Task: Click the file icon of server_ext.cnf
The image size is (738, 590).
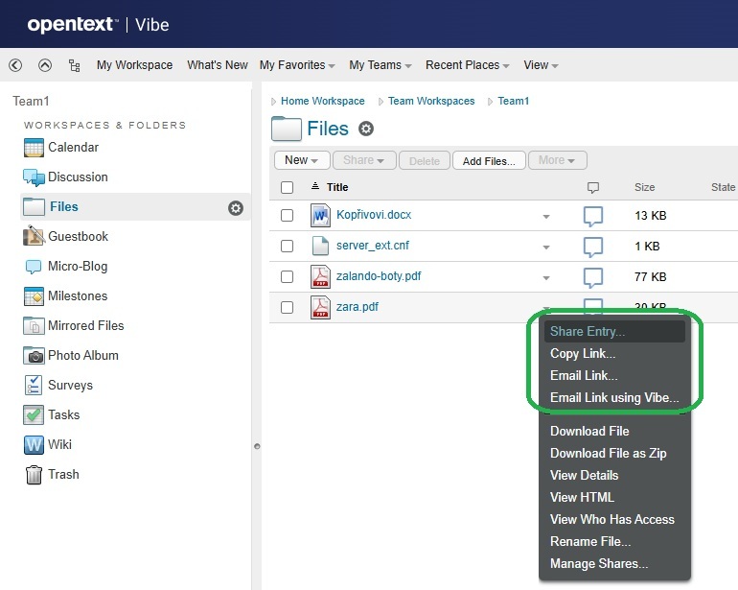Action: coord(320,246)
